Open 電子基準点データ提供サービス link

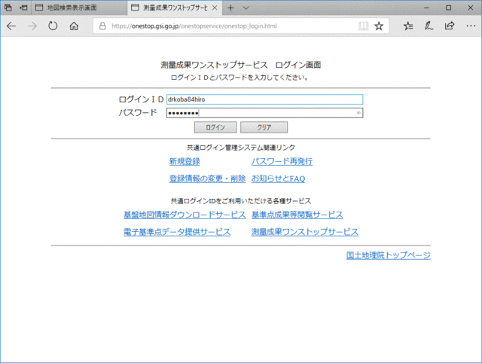pyautogui.click(x=177, y=232)
